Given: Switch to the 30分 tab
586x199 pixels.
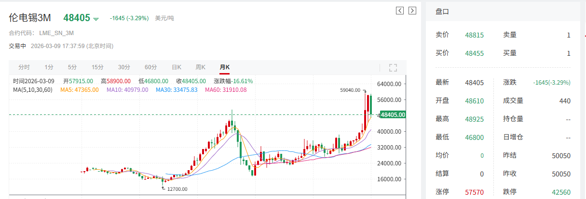Looking at the screenshot, I should point(124,67).
